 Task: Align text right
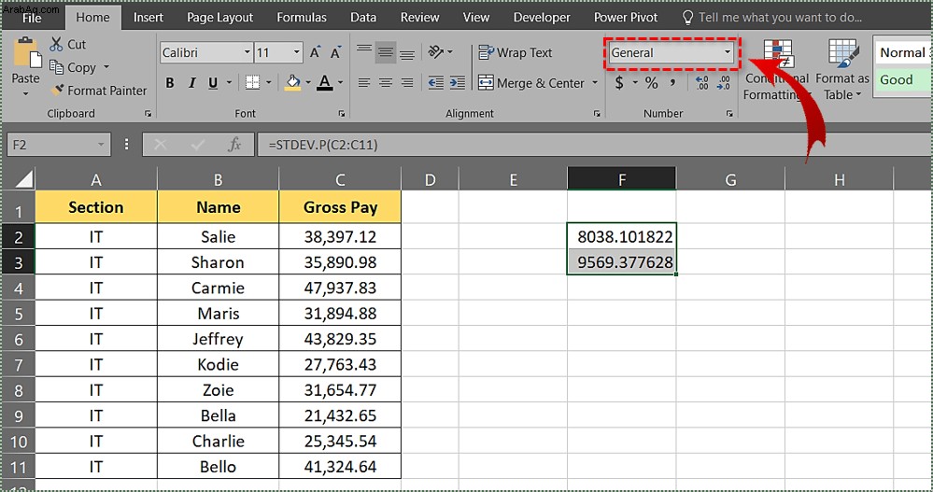(407, 83)
